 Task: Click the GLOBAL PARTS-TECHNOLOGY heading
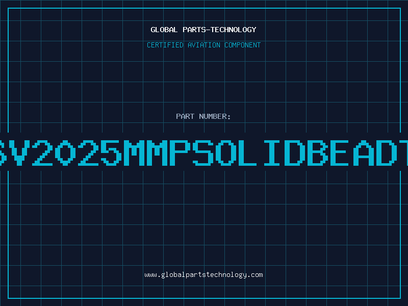203,30
